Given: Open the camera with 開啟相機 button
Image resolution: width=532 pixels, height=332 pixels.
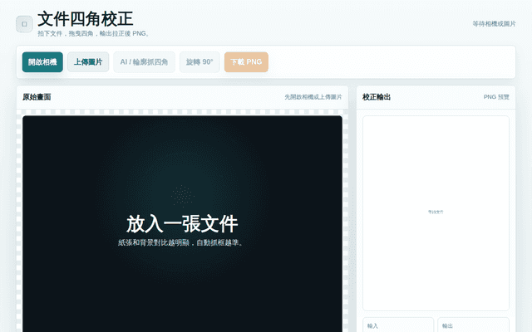Looking at the screenshot, I should pos(42,62).
